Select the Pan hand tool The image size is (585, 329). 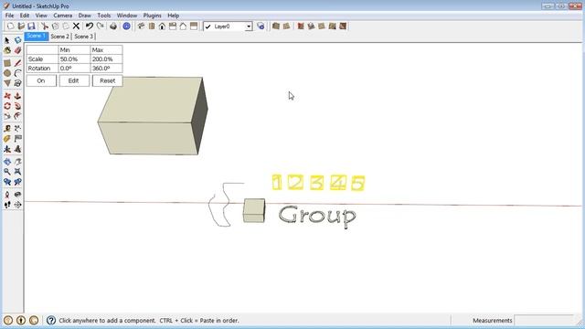click(17, 162)
